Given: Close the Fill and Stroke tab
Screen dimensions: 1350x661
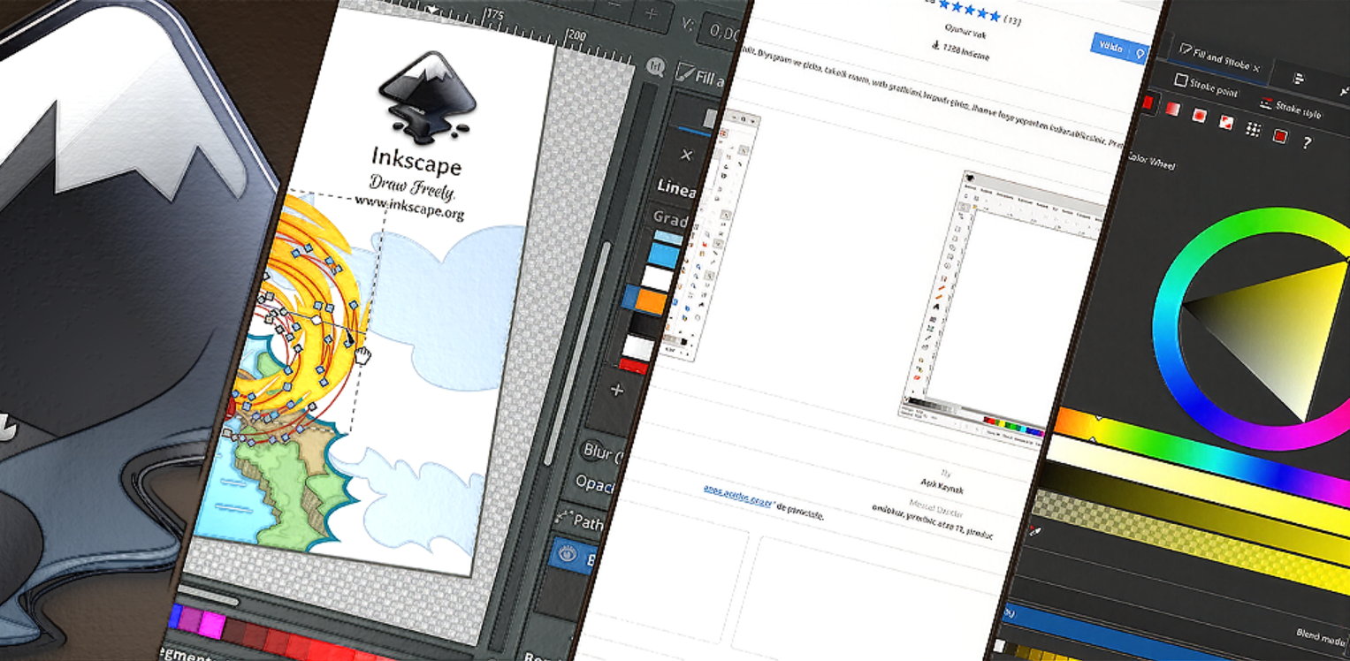Looking at the screenshot, I should click(1256, 67).
